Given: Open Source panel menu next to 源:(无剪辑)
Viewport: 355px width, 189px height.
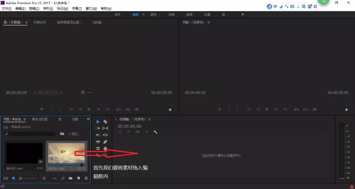Looking at the screenshot, I should pyautogui.click(x=27, y=22).
